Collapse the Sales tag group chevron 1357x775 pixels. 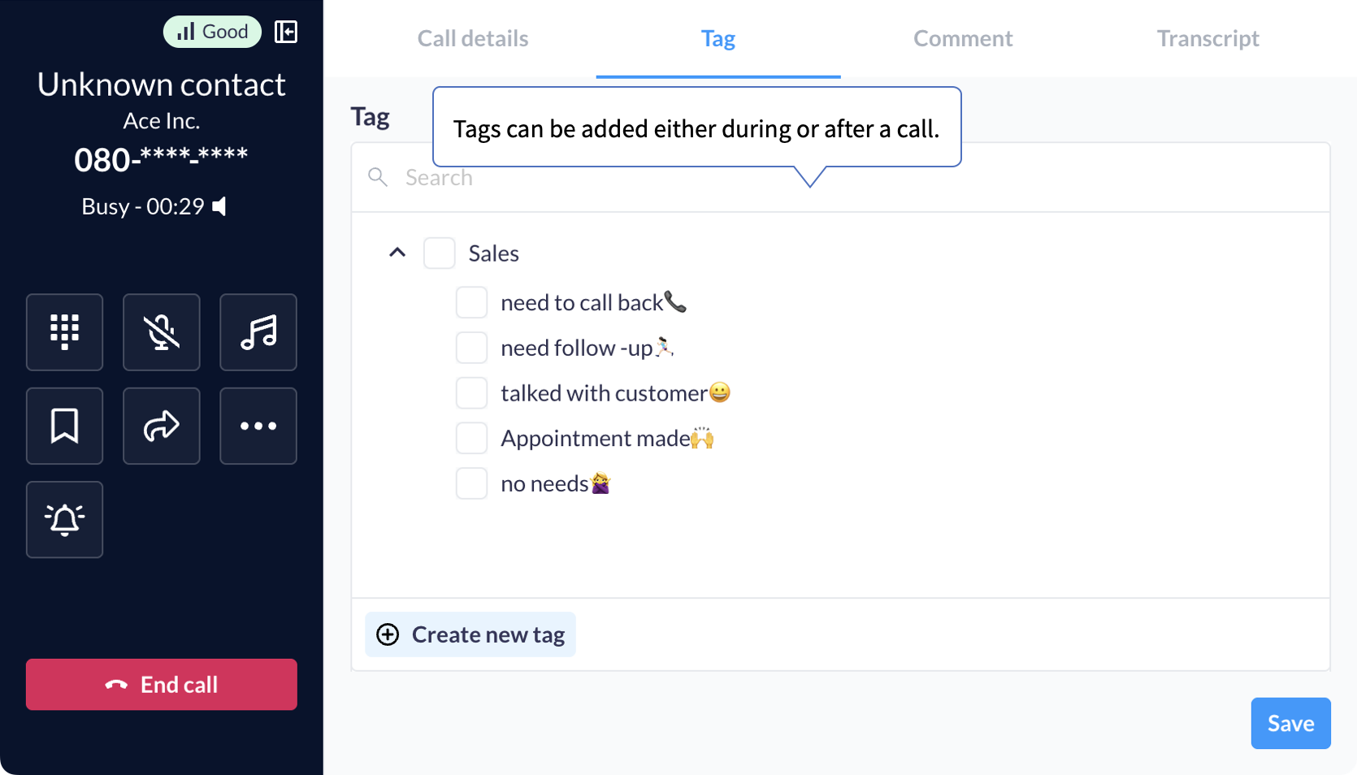point(397,253)
